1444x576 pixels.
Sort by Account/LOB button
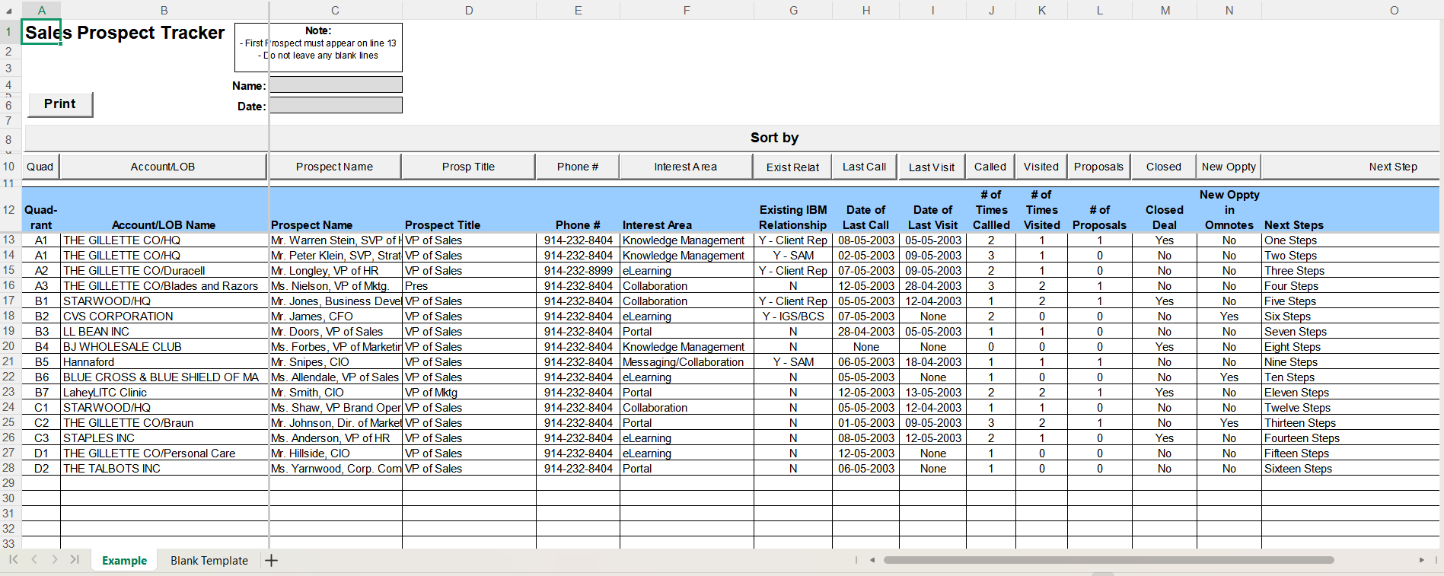click(163, 167)
